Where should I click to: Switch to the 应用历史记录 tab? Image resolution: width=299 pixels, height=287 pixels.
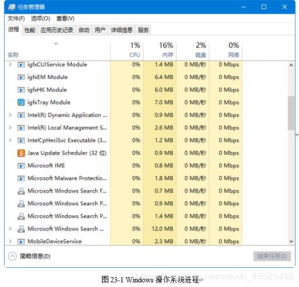57,30
